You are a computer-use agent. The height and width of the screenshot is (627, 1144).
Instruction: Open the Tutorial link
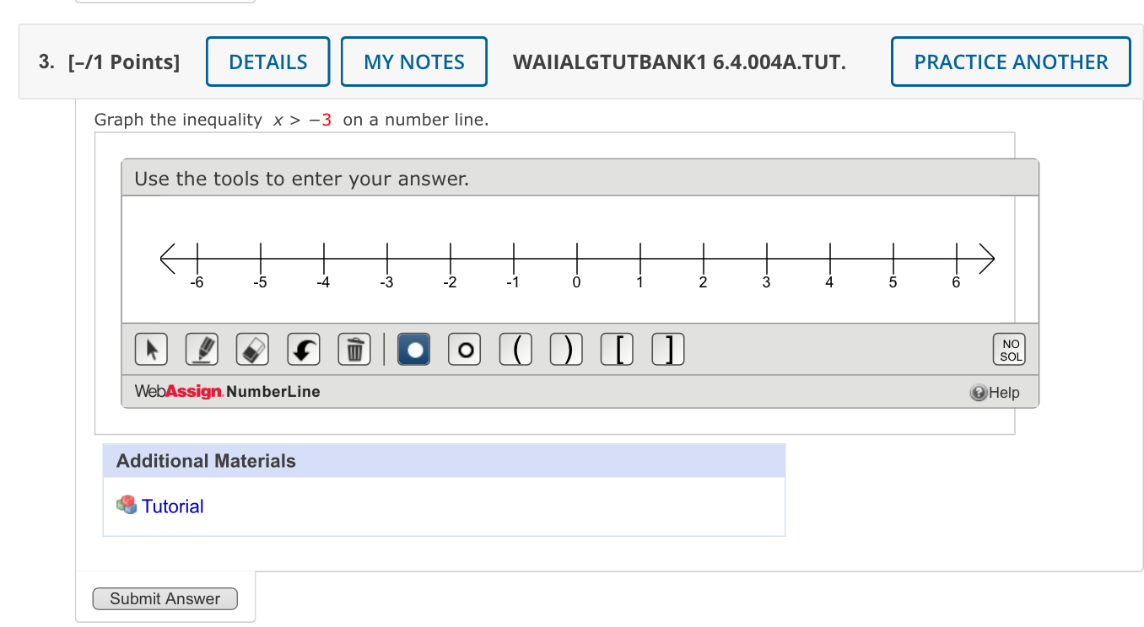point(172,506)
